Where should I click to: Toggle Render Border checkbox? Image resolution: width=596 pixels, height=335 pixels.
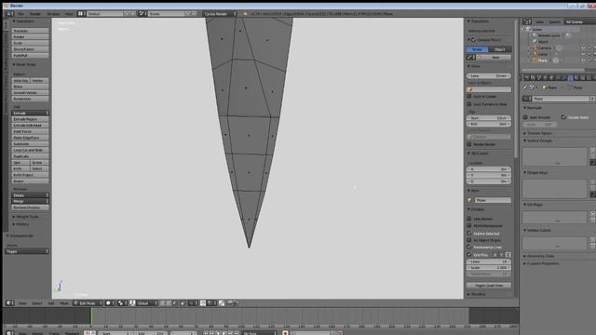(469, 144)
